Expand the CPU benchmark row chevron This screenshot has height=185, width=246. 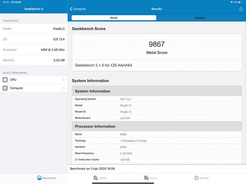pyautogui.click(x=64, y=80)
